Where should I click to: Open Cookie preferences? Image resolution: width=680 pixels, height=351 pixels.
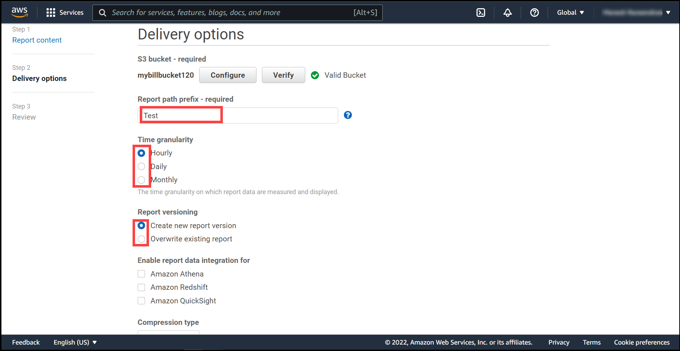tap(642, 342)
